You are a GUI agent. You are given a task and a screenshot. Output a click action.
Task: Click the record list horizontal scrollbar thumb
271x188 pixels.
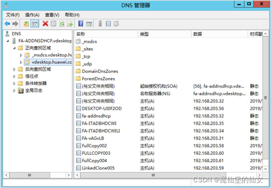[x=153, y=175]
